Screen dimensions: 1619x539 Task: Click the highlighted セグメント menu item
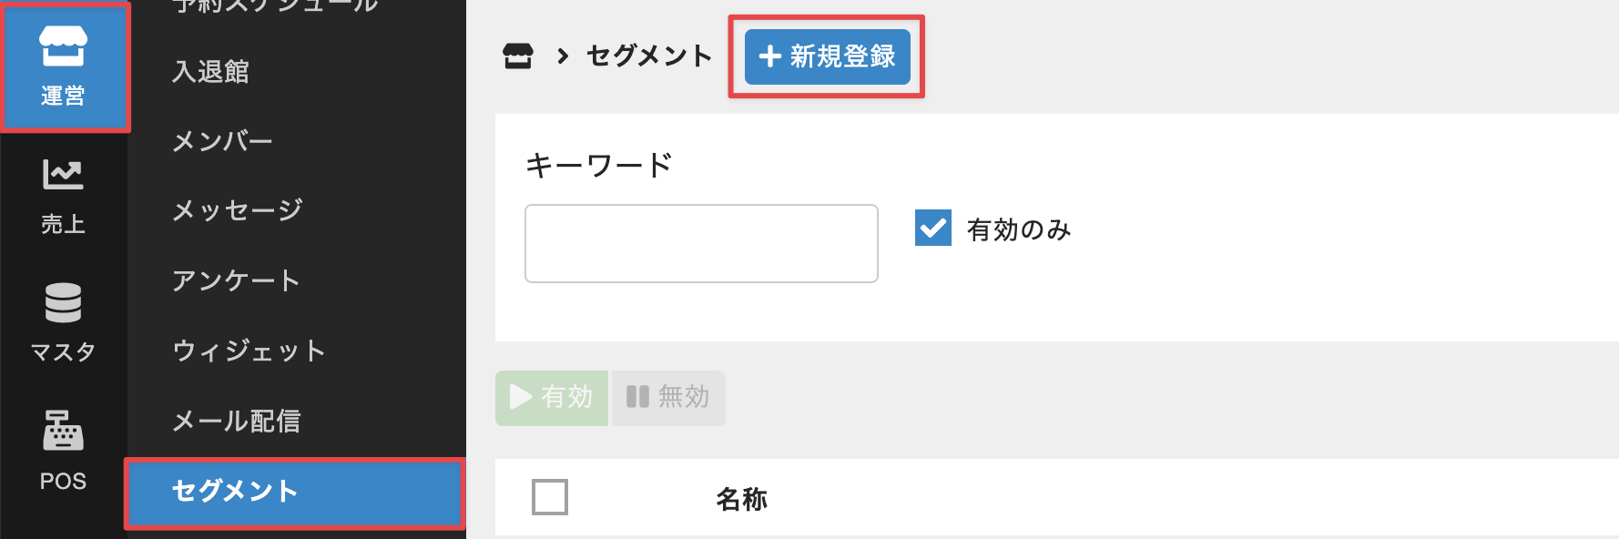click(233, 493)
